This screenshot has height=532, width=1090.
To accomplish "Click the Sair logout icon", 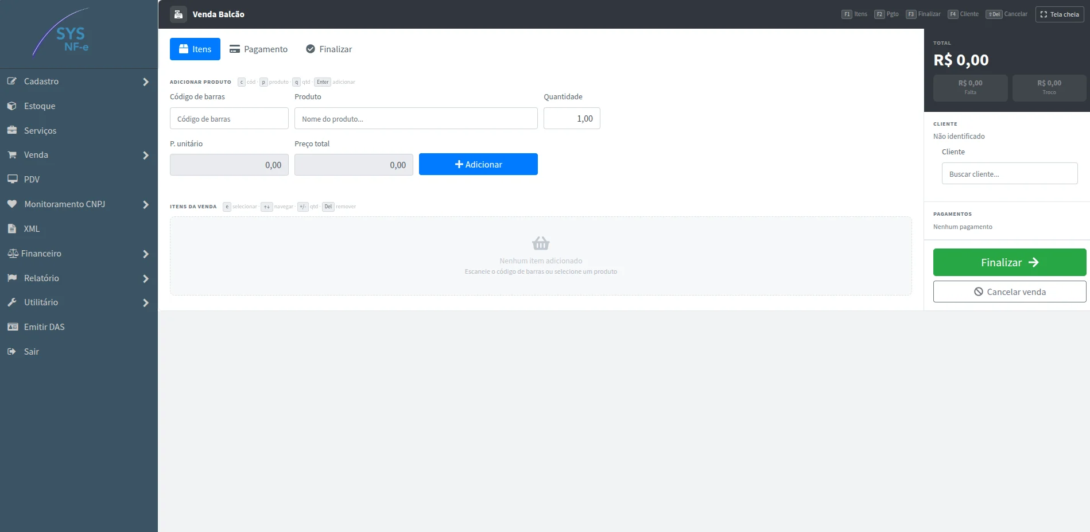I will (x=11, y=351).
